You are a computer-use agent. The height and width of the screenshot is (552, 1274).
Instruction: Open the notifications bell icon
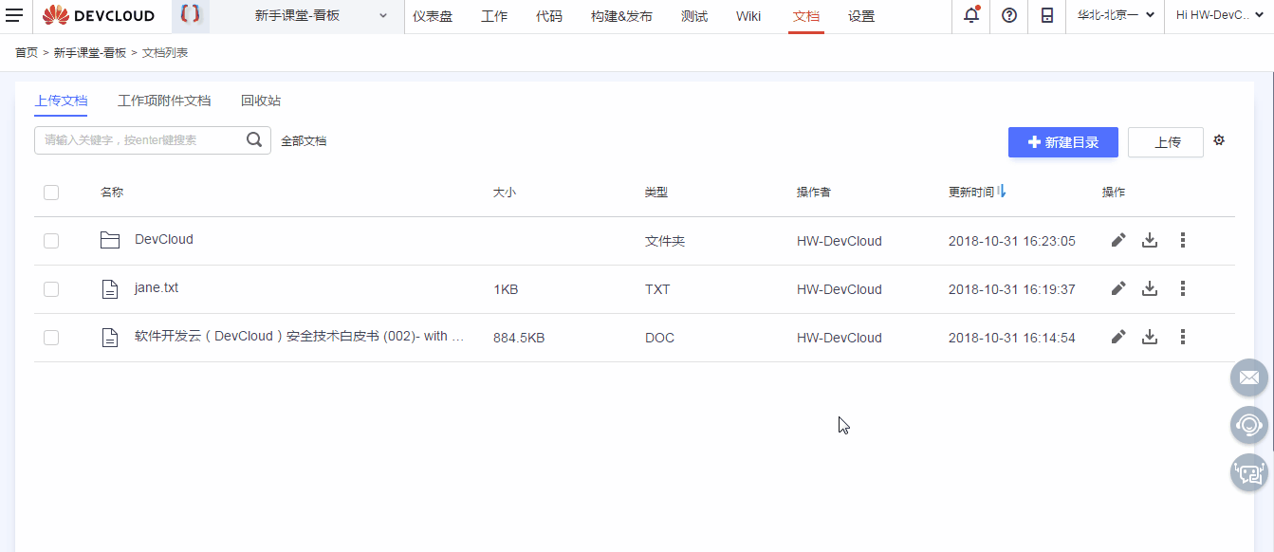coord(969,16)
